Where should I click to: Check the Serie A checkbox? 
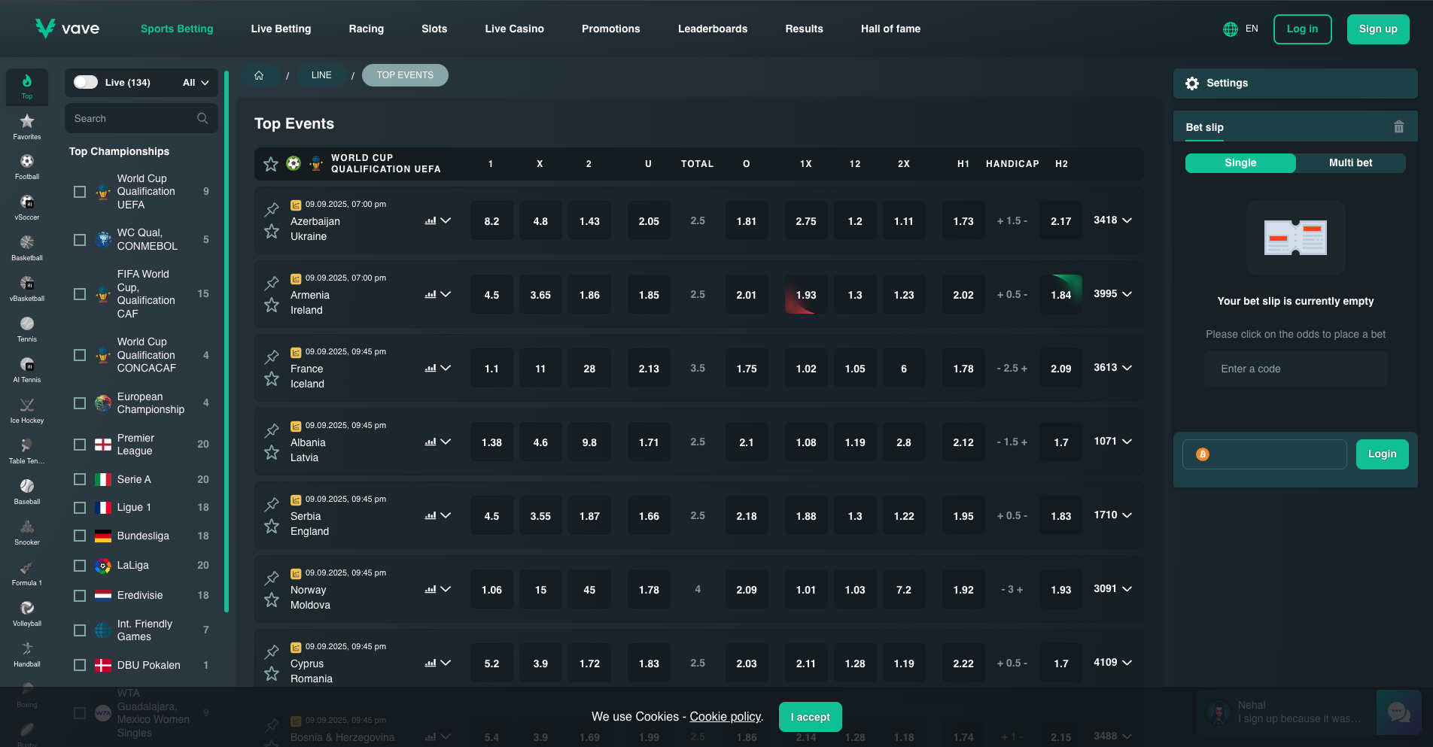pyautogui.click(x=80, y=479)
